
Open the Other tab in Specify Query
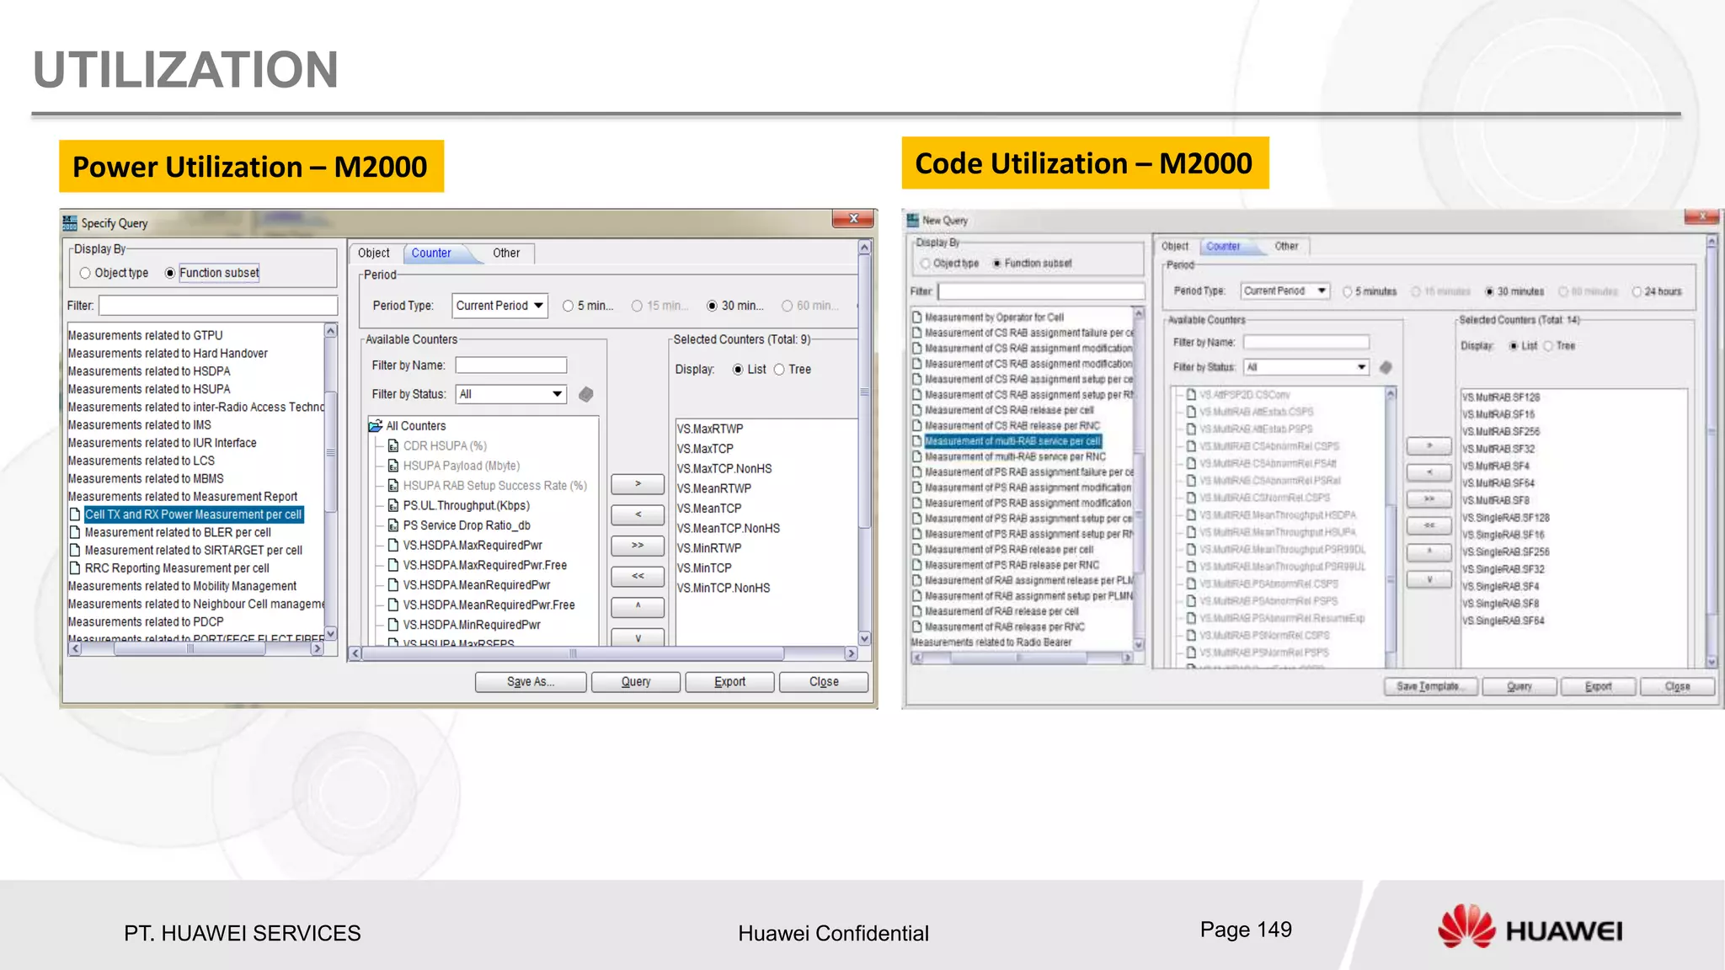pos(506,253)
